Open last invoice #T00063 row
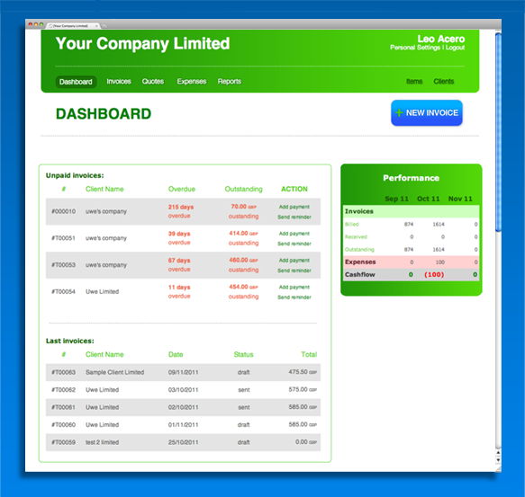The image size is (525, 497). click(183, 372)
